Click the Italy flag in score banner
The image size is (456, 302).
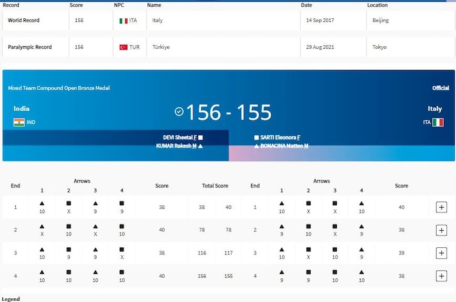click(438, 122)
